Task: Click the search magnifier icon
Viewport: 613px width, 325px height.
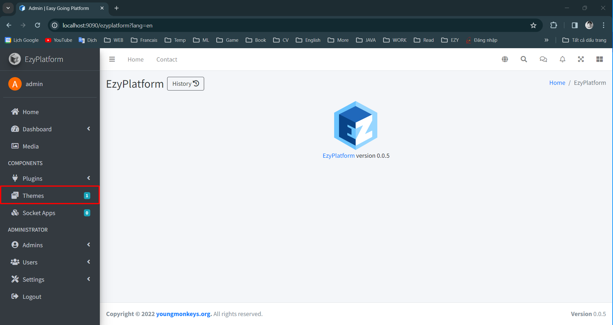Action: [524, 59]
